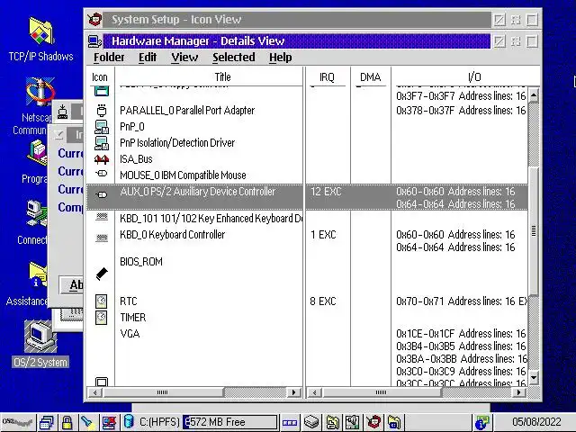The width and height of the screenshot is (576, 432).
Task: Activate the System Setup - Icon View title bar
Action: [x=296, y=20]
